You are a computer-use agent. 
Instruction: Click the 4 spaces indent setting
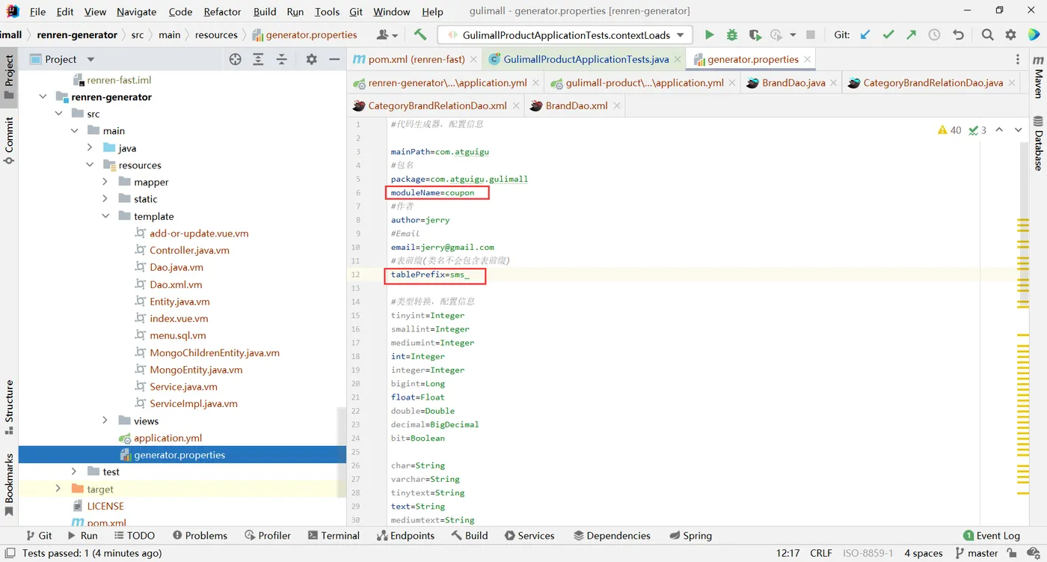[x=923, y=553]
